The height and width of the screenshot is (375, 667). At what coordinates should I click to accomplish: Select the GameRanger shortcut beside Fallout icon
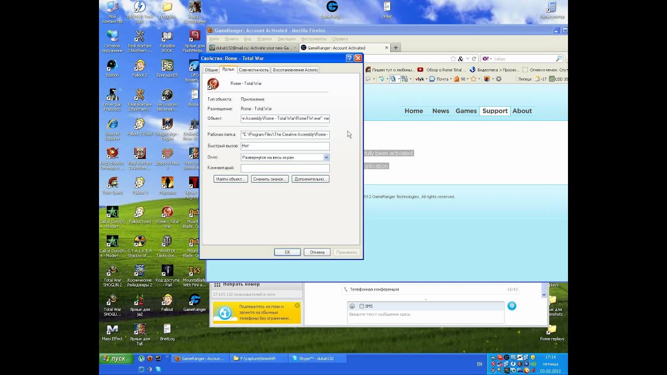194,303
